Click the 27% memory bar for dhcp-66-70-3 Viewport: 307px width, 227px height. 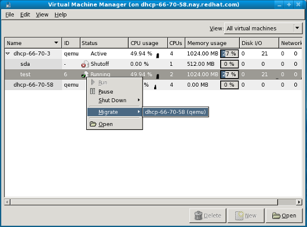tap(229, 54)
